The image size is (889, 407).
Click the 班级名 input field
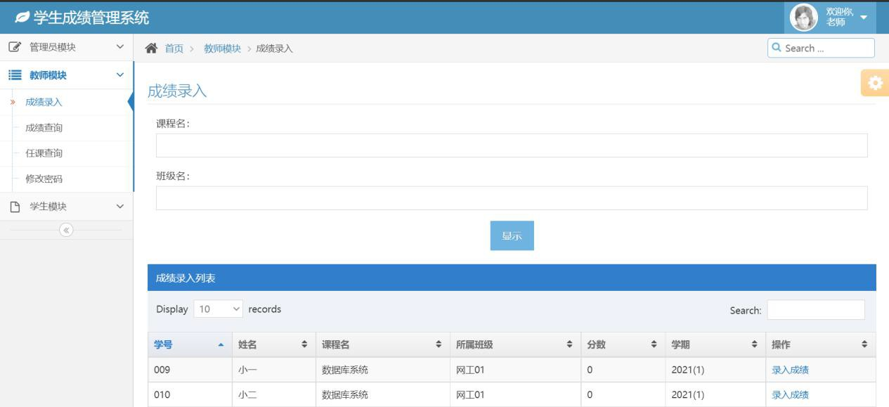[512, 198]
